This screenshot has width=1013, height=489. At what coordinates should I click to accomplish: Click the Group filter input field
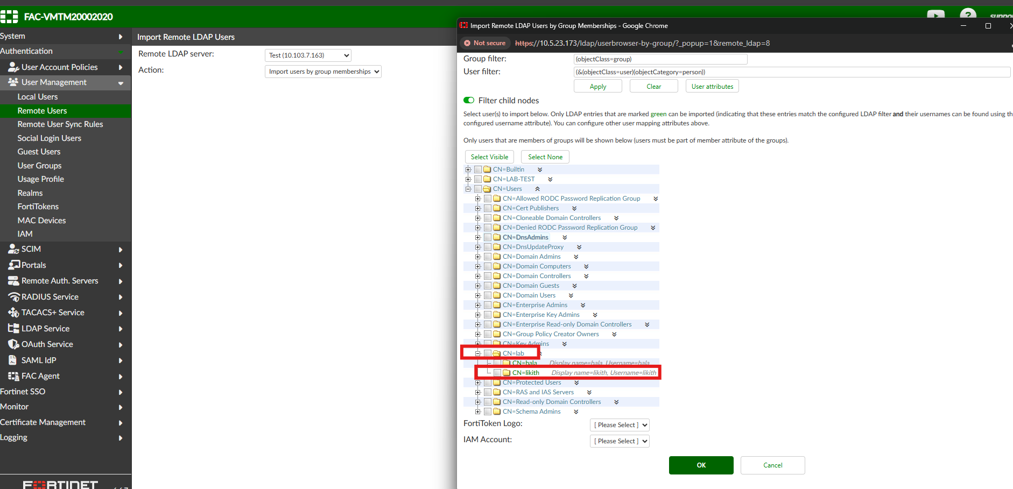click(660, 59)
